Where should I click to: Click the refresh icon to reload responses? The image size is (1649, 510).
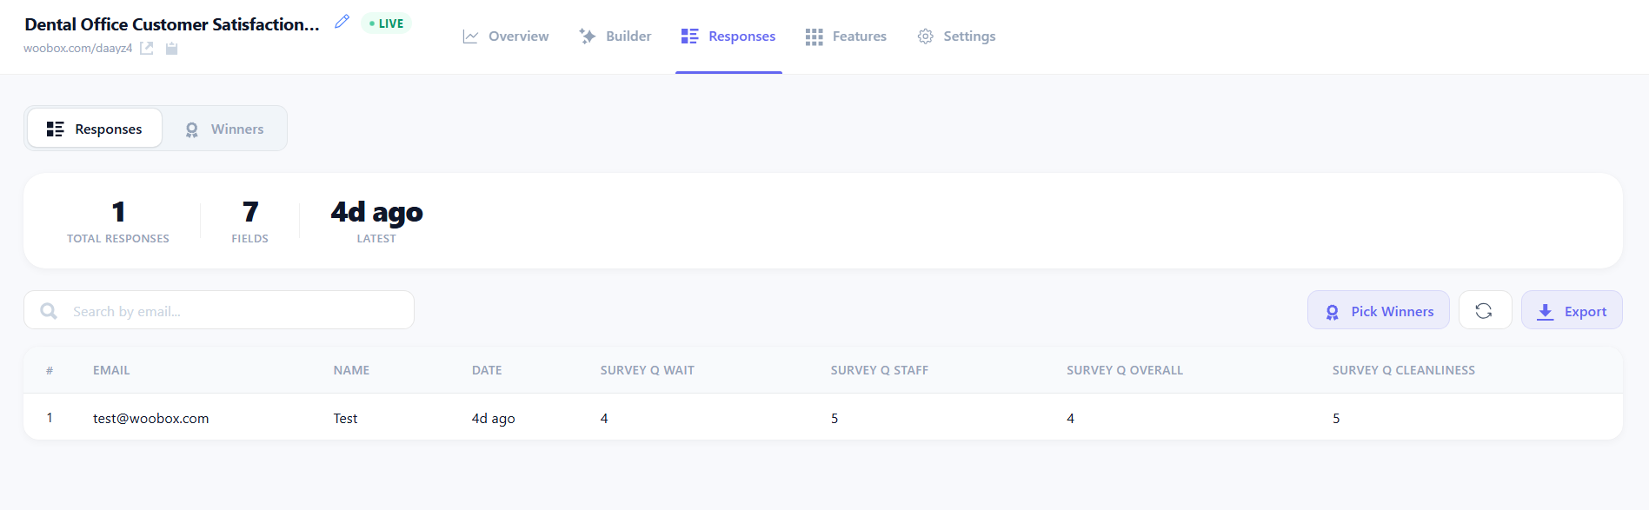pos(1485,309)
